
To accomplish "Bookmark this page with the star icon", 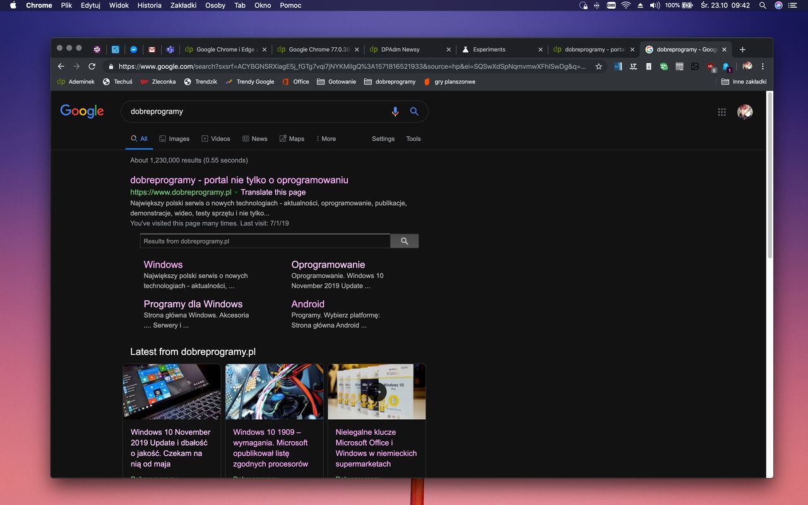I will pos(598,66).
